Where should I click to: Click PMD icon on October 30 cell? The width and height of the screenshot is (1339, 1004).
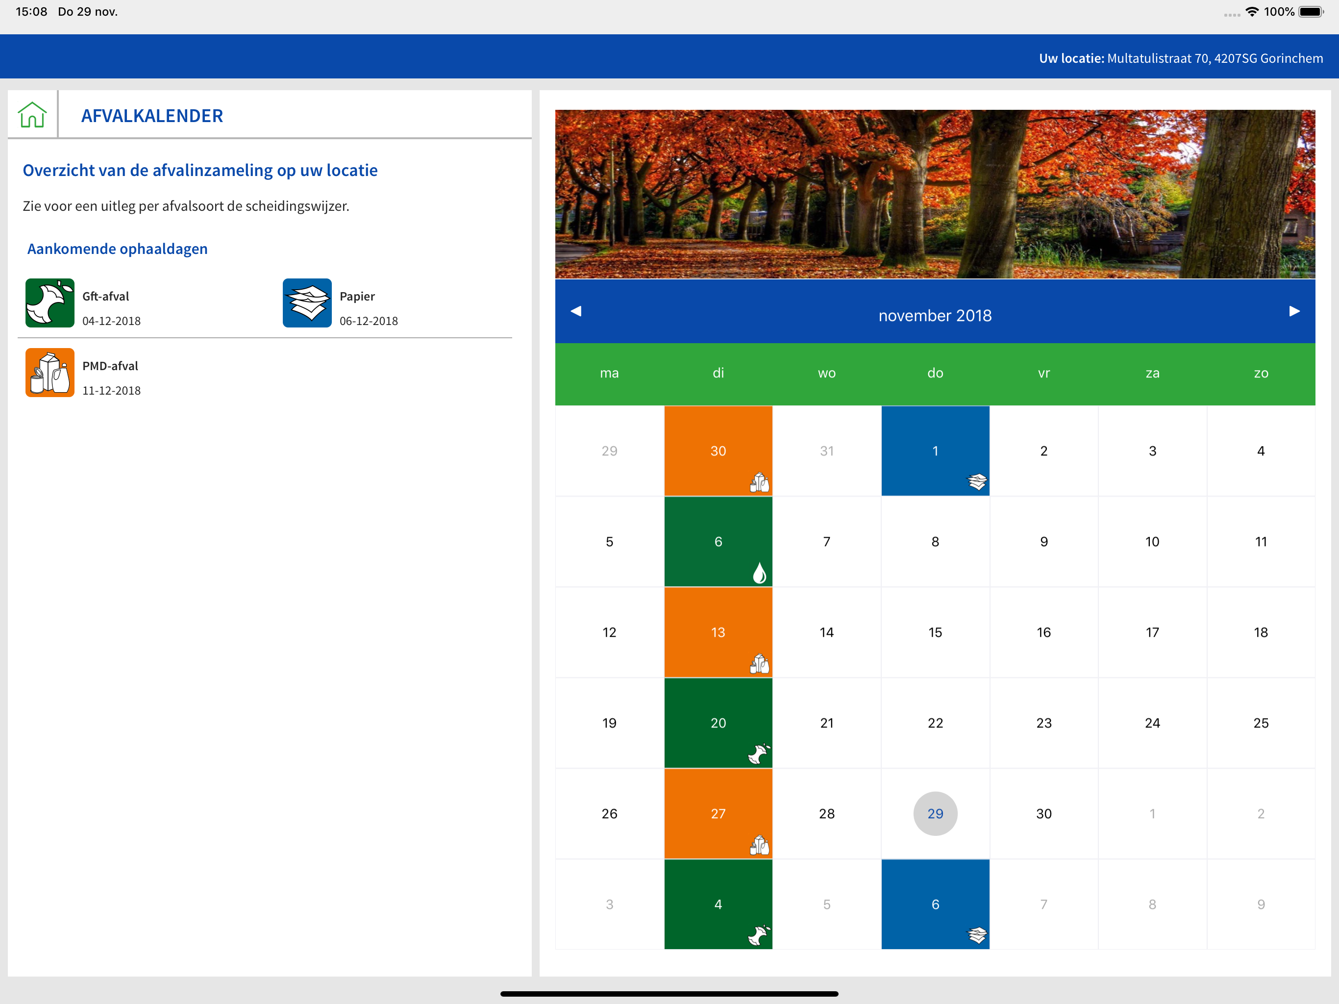coord(760,482)
